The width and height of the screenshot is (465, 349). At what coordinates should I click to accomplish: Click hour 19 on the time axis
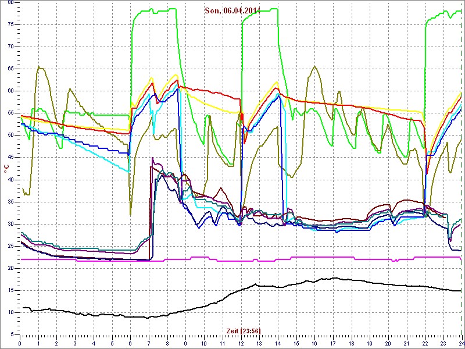click(370, 342)
